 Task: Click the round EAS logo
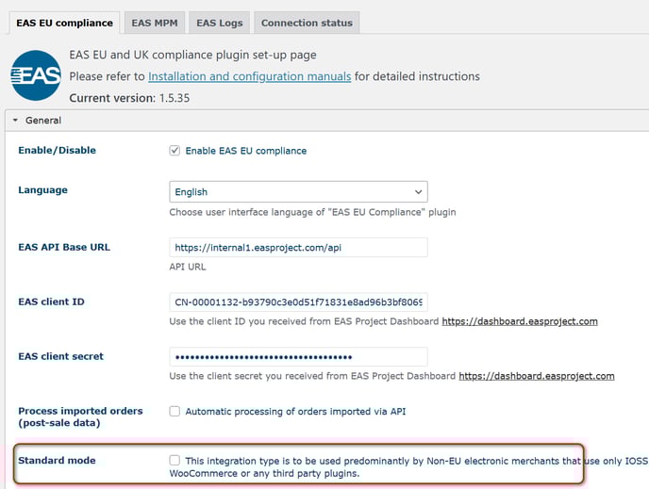tap(36, 75)
